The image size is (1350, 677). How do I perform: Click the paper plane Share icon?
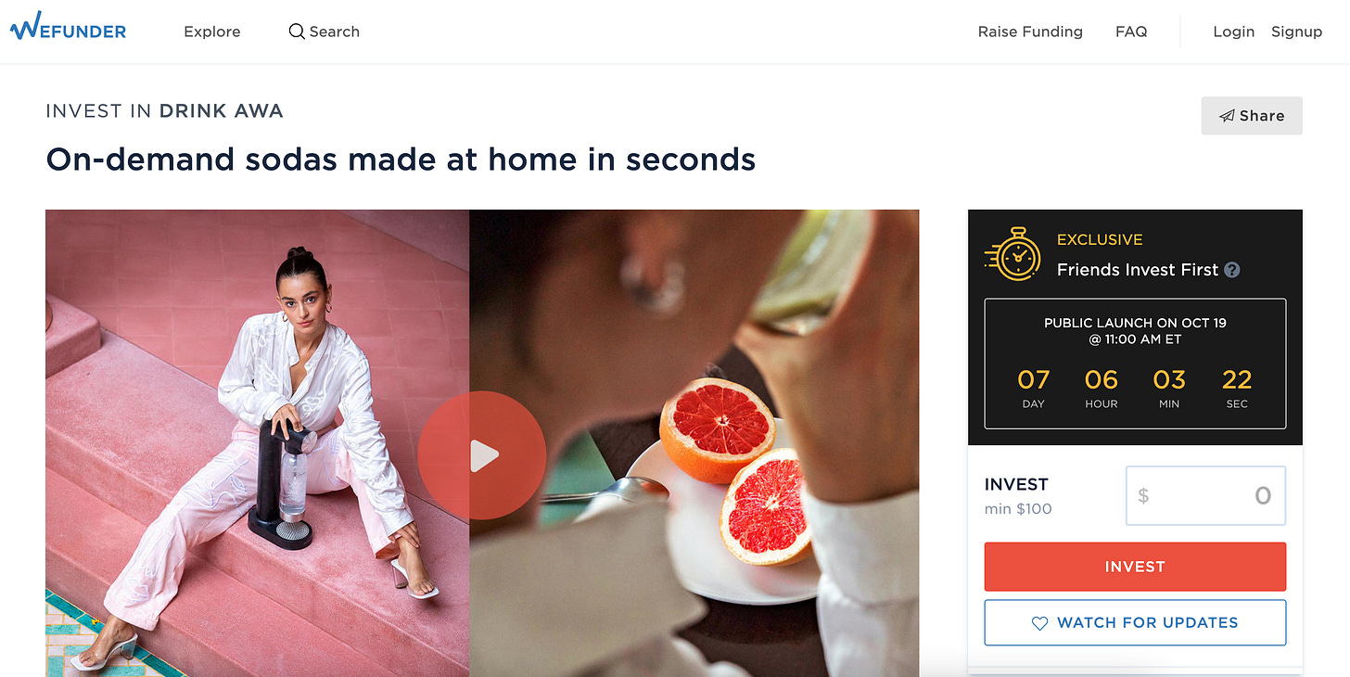pyautogui.click(x=1227, y=116)
